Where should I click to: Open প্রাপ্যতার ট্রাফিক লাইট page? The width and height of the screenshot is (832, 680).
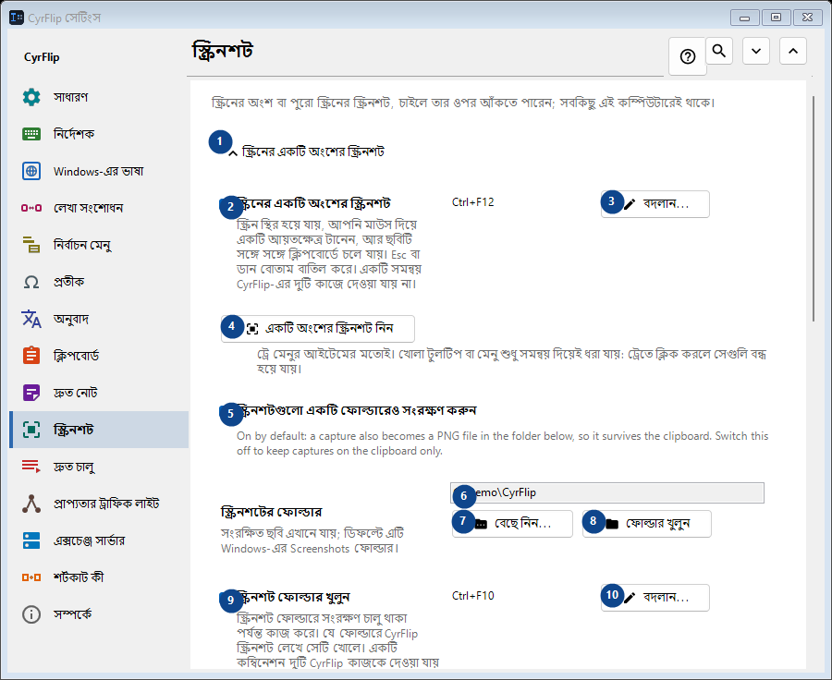99,504
